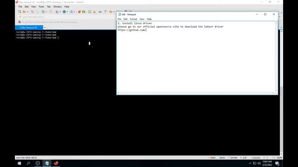This screenshot has height=167, width=298.
Task: Open Xshell Edit menu
Action: [x=27, y=6]
